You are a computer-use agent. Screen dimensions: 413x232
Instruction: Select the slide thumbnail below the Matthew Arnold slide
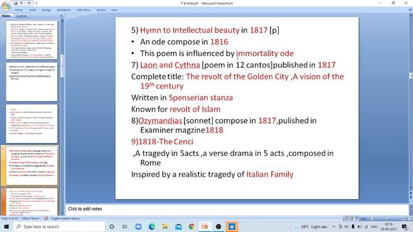tap(32, 124)
